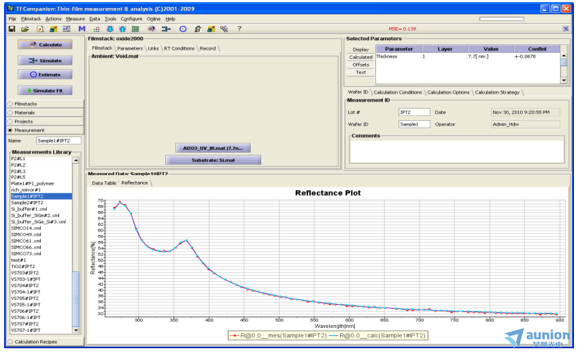Click the Simulate arrows toolbar icon

[x=166, y=29]
